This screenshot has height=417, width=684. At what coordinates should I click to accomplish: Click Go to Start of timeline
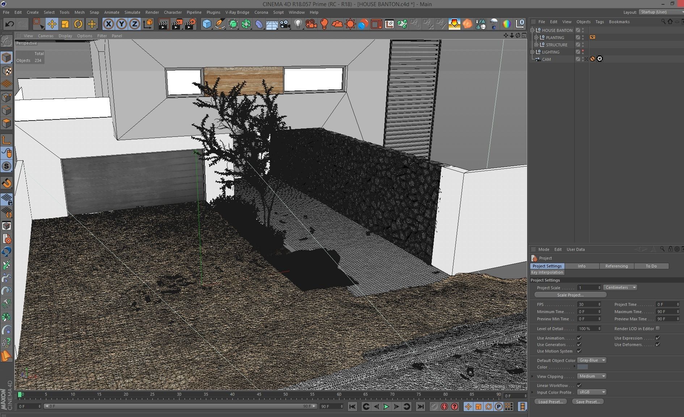352,407
